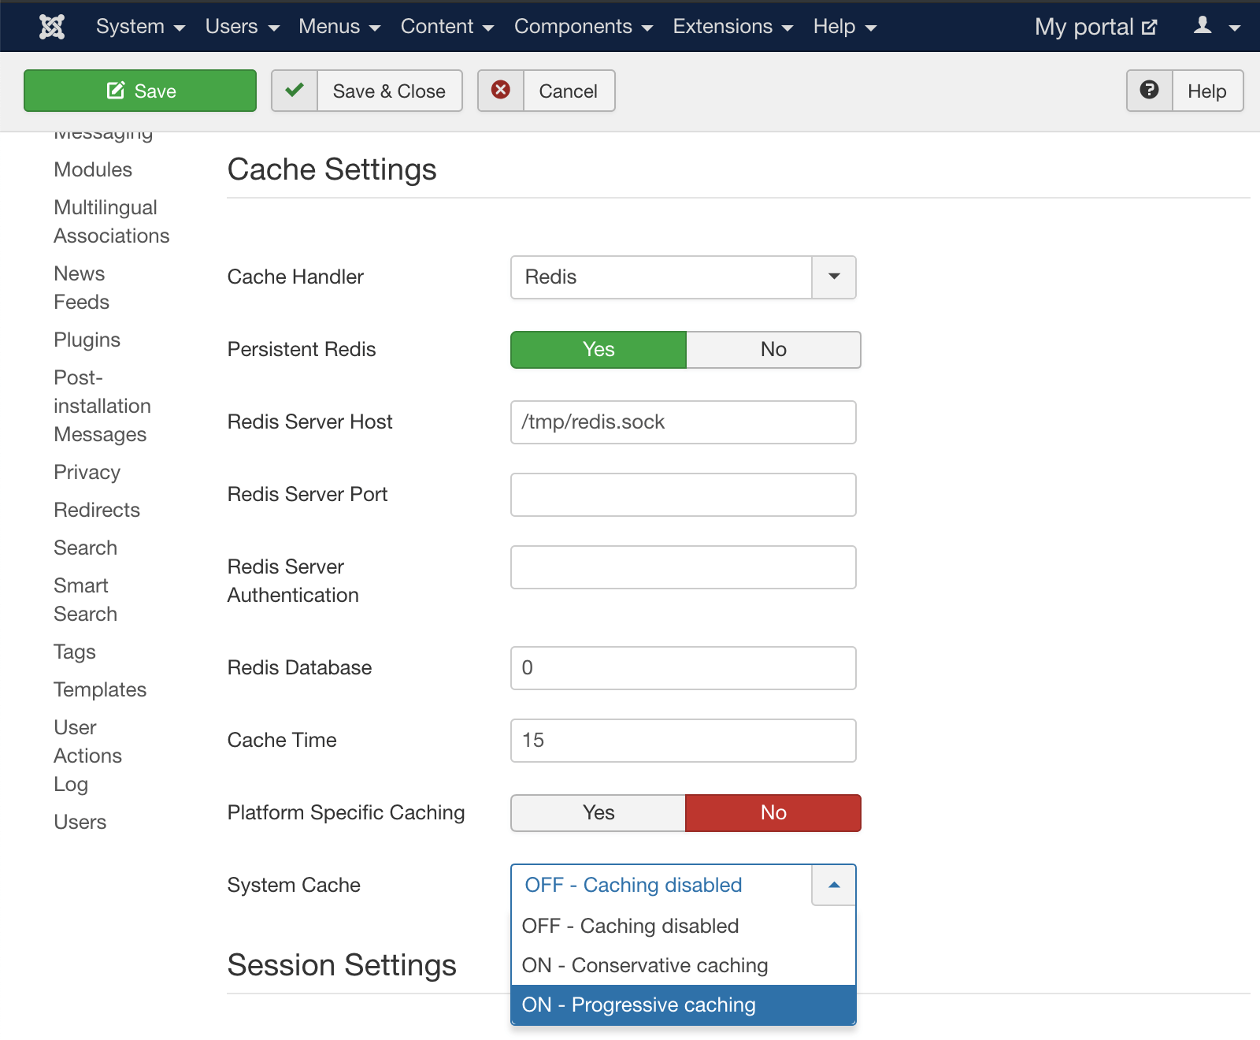Click the Joomla logo icon

tap(52, 27)
